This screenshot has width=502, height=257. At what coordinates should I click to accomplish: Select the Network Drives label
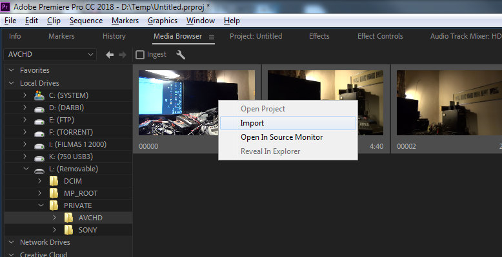coord(45,242)
